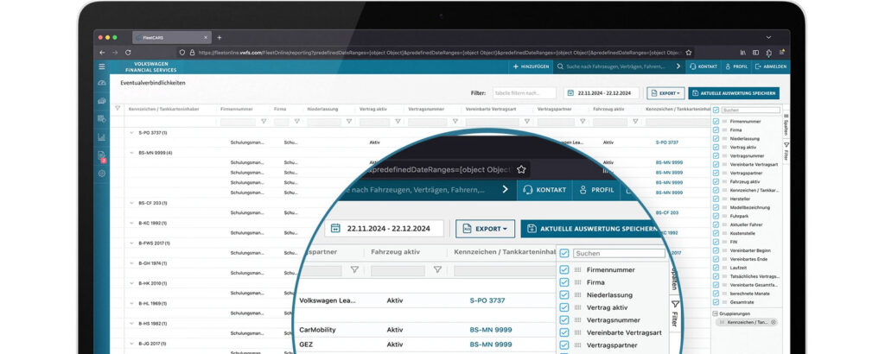
Task: Open the browser application menu icon
Action: [781, 52]
